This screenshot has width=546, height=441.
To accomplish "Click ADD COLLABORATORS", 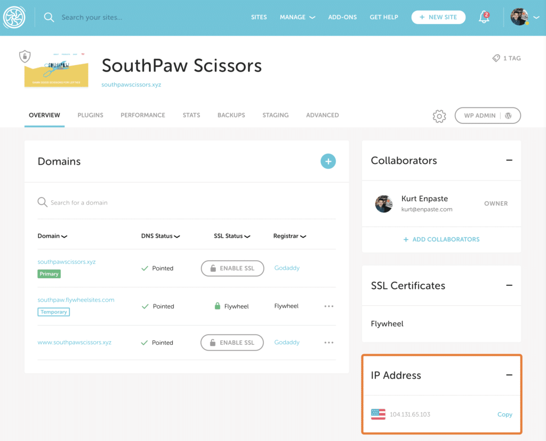I will (441, 239).
